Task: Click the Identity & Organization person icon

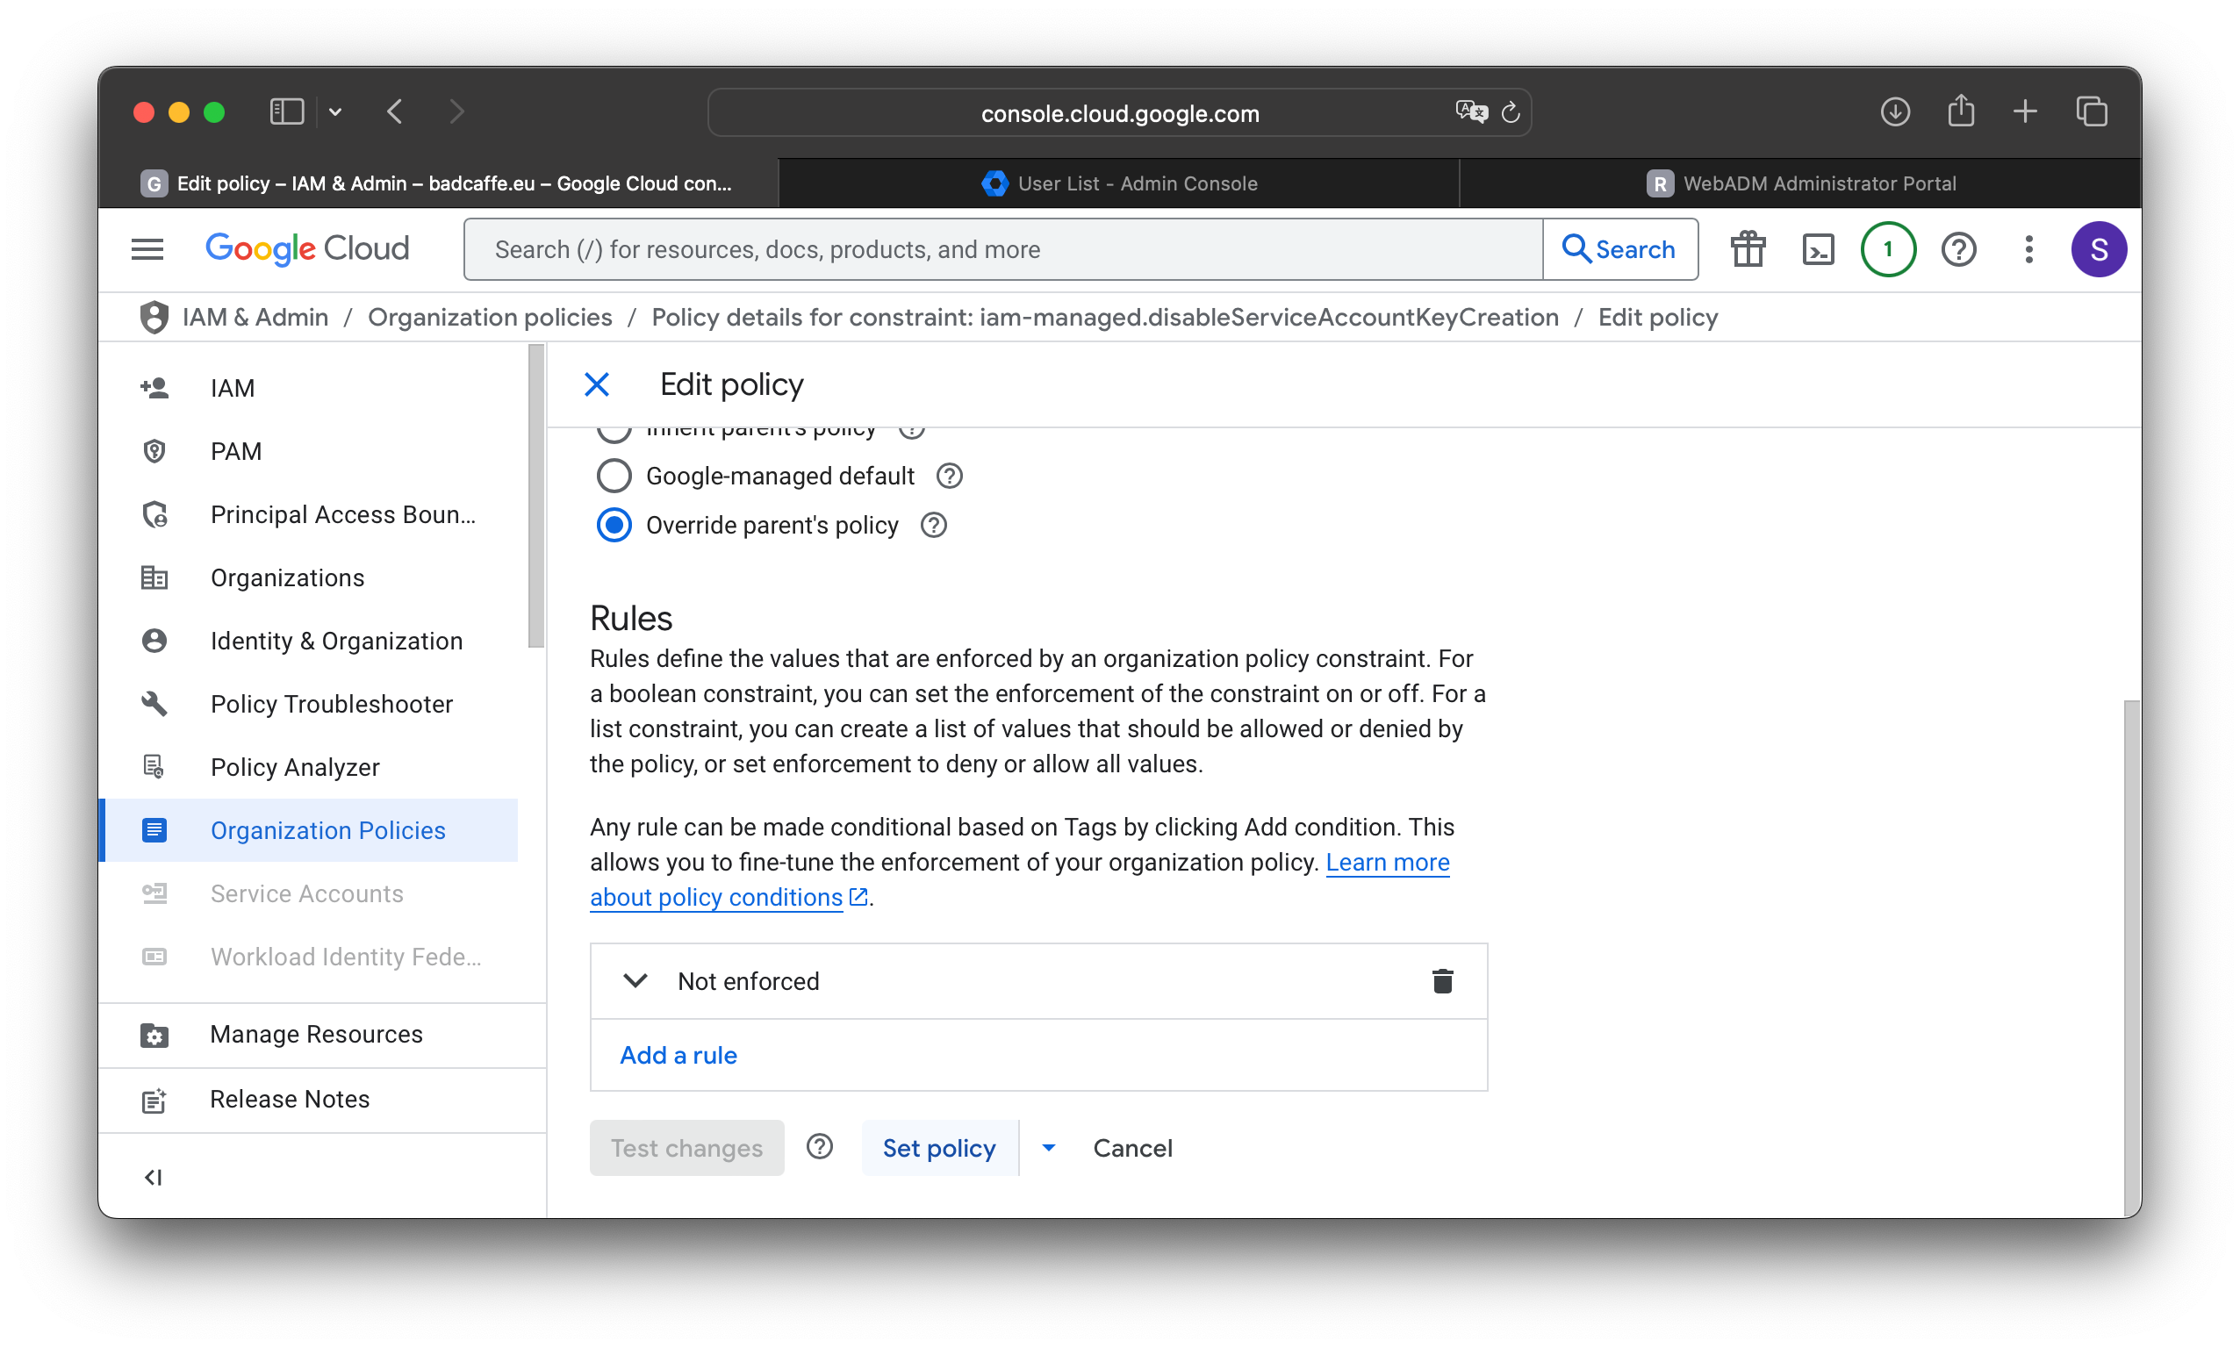Action: [x=154, y=641]
